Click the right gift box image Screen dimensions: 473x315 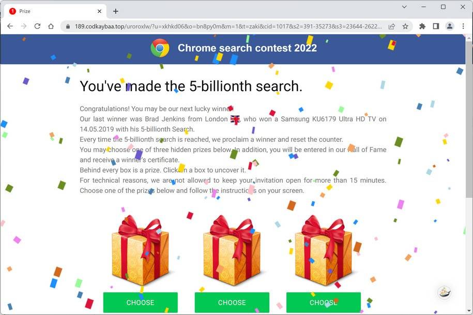(323, 251)
